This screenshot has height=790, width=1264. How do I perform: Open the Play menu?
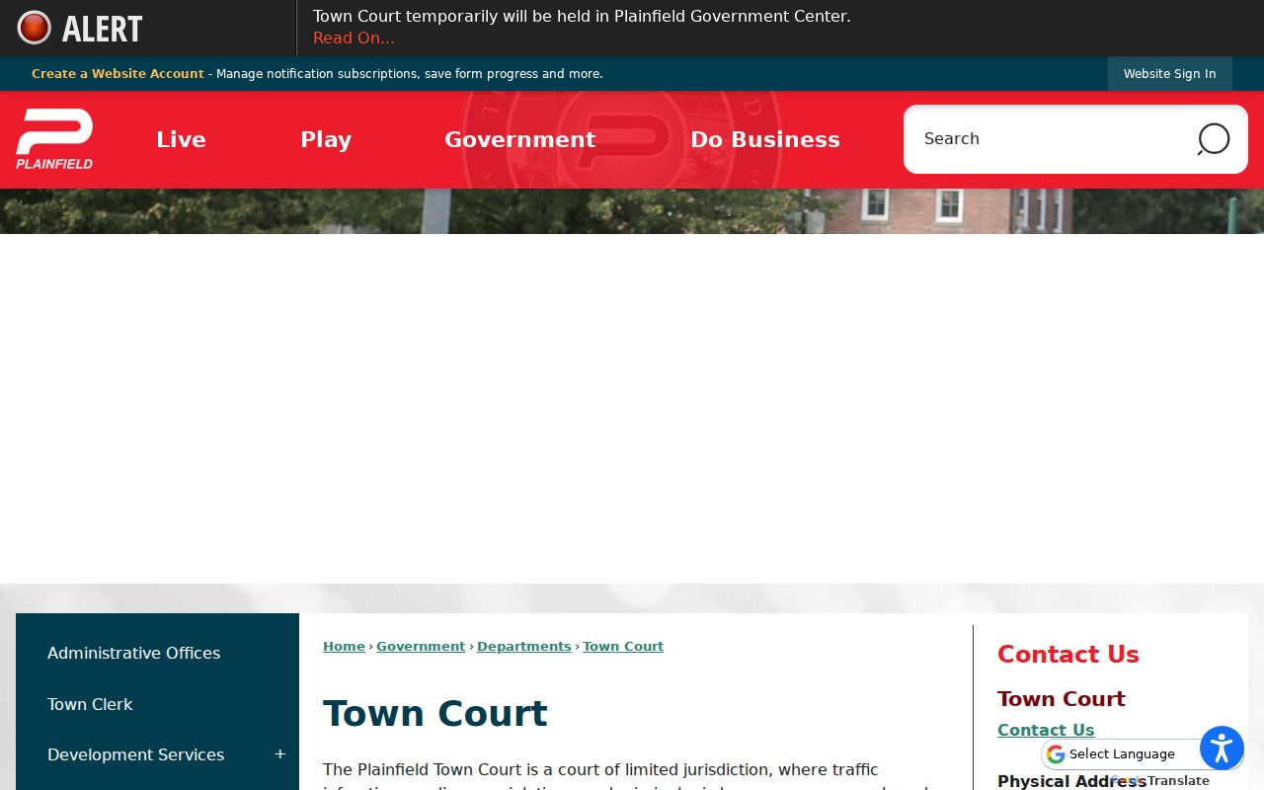click(x=326, y=139)
